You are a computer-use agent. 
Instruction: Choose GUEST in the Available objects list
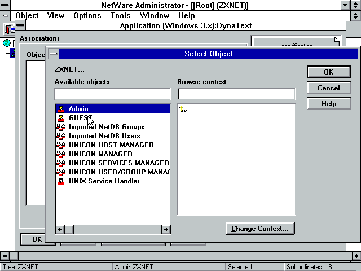113,118
